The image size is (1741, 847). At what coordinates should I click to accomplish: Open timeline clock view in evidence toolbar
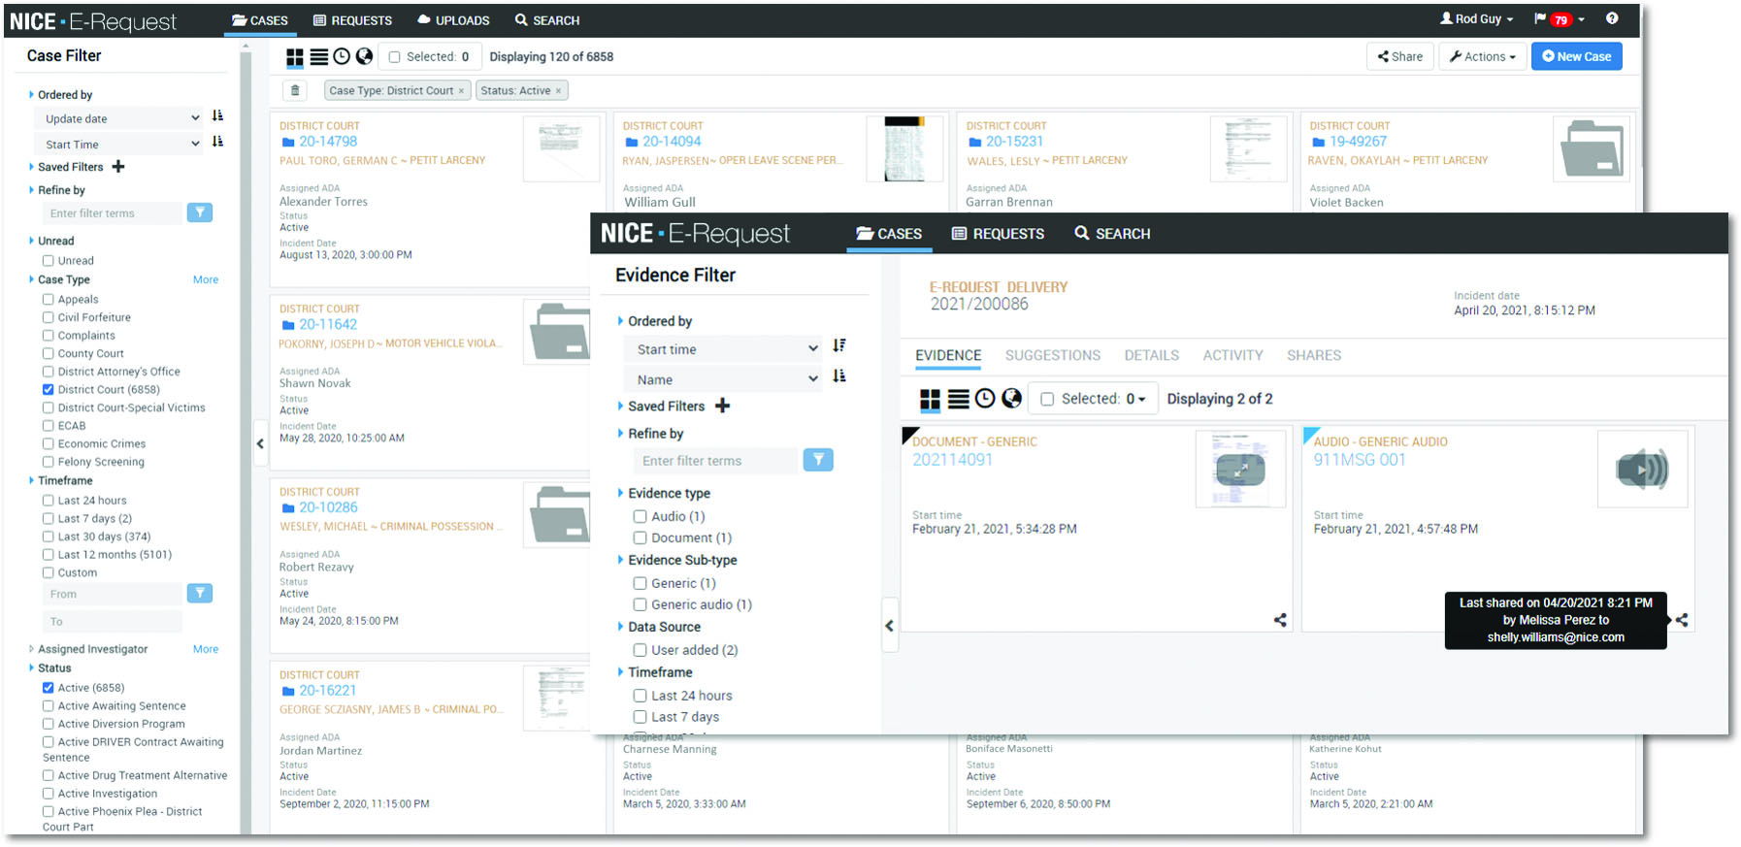pos(985,399)
